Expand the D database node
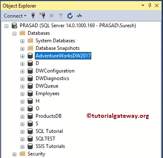Viewport: 163px width, 158px height. pos(22,64)
